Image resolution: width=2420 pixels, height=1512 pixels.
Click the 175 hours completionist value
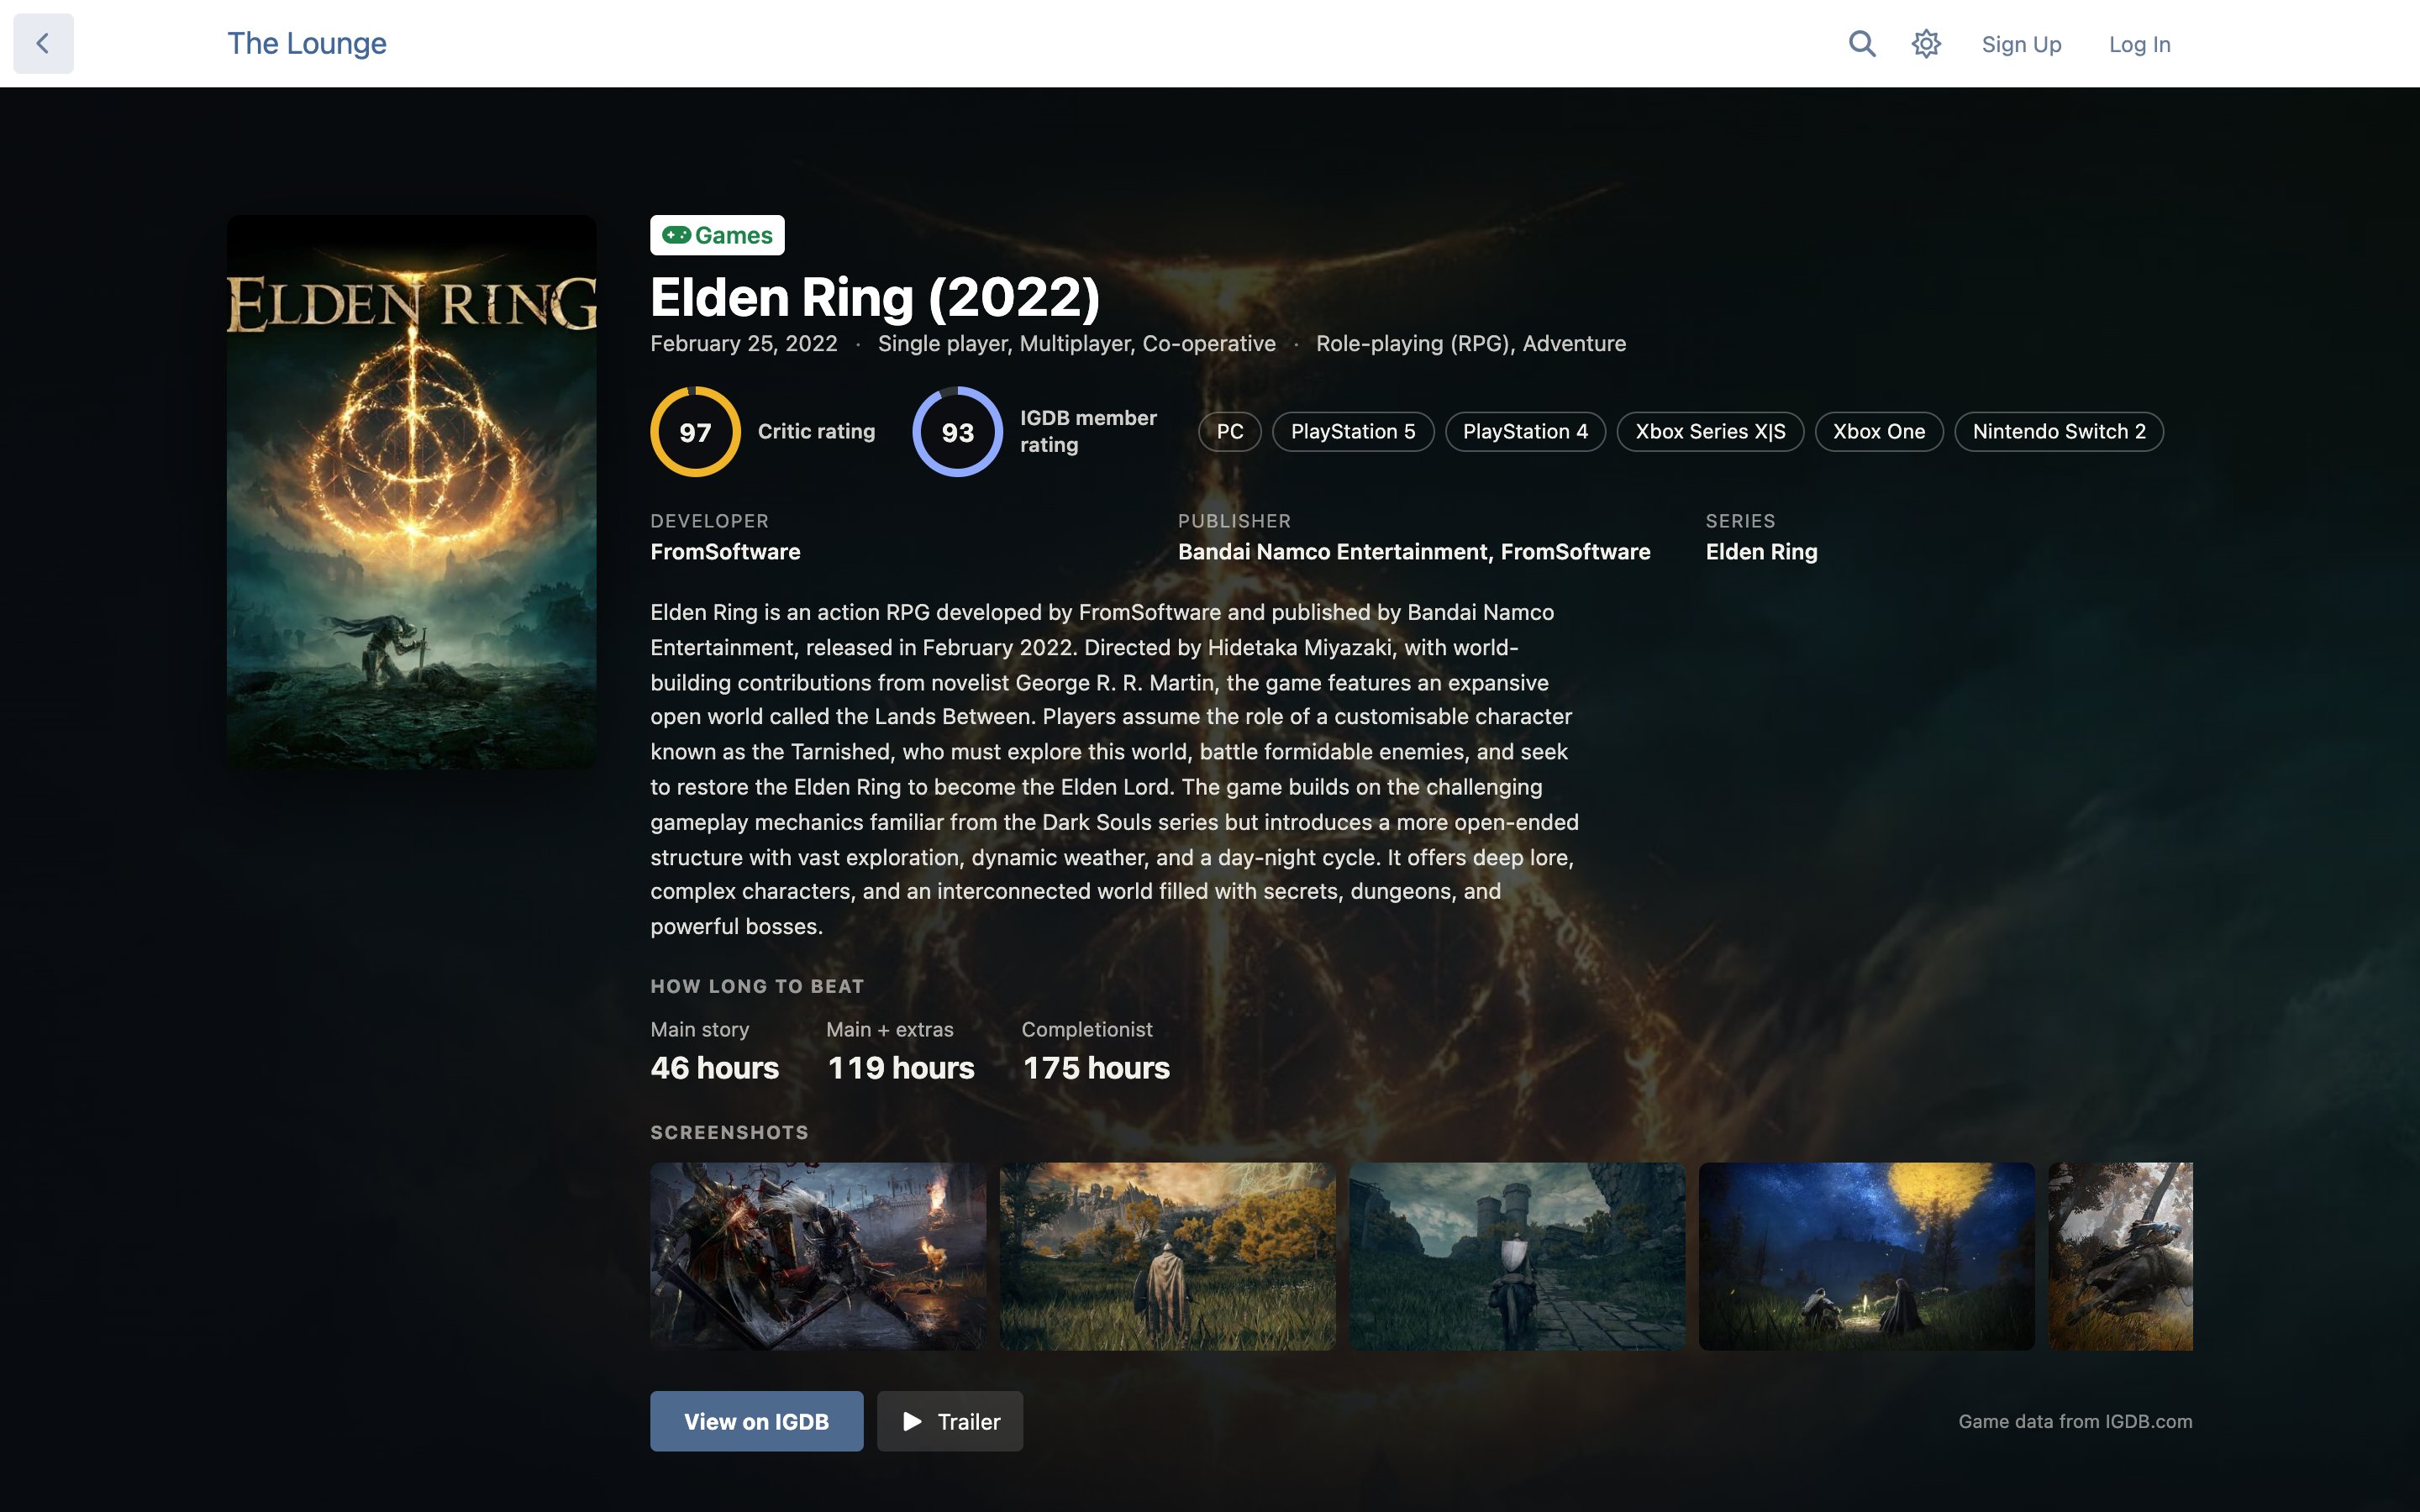click(1095, 1068)
